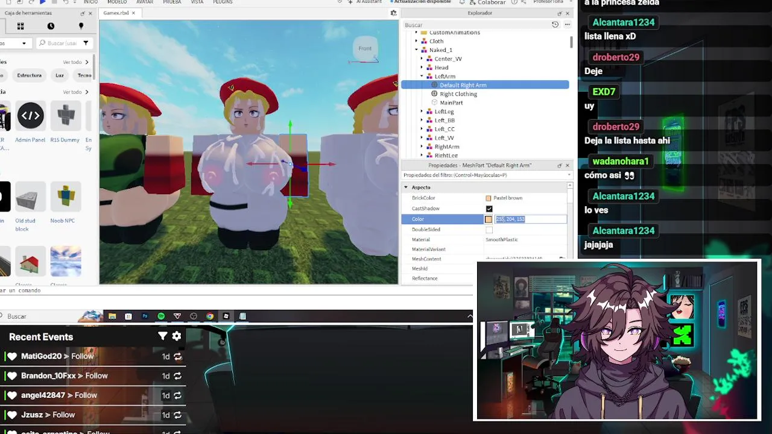Open Google Chrome from the taskbar
Screen dimensions: 772x434
pyautogui.click(x=210, y=316)
